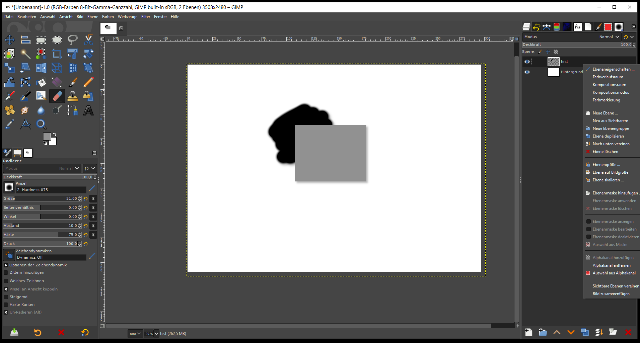Viewport: 640px width, 343px height.
Task: Expand Optionen der Zeichendynamik section
Action: [x=6, y=265]
